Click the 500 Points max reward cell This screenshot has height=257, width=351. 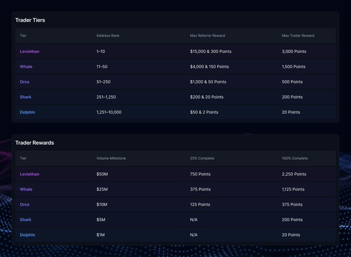(x=292, y=82)
